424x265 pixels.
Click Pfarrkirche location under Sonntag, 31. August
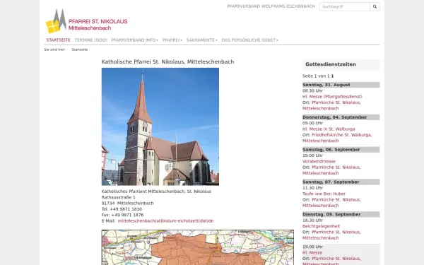coord(331,105)
